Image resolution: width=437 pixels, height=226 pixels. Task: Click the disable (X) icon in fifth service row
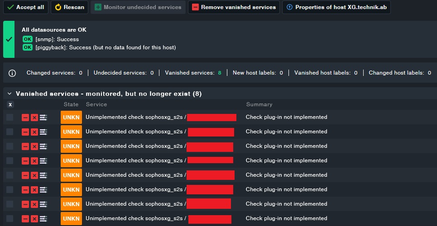[34, 175]
